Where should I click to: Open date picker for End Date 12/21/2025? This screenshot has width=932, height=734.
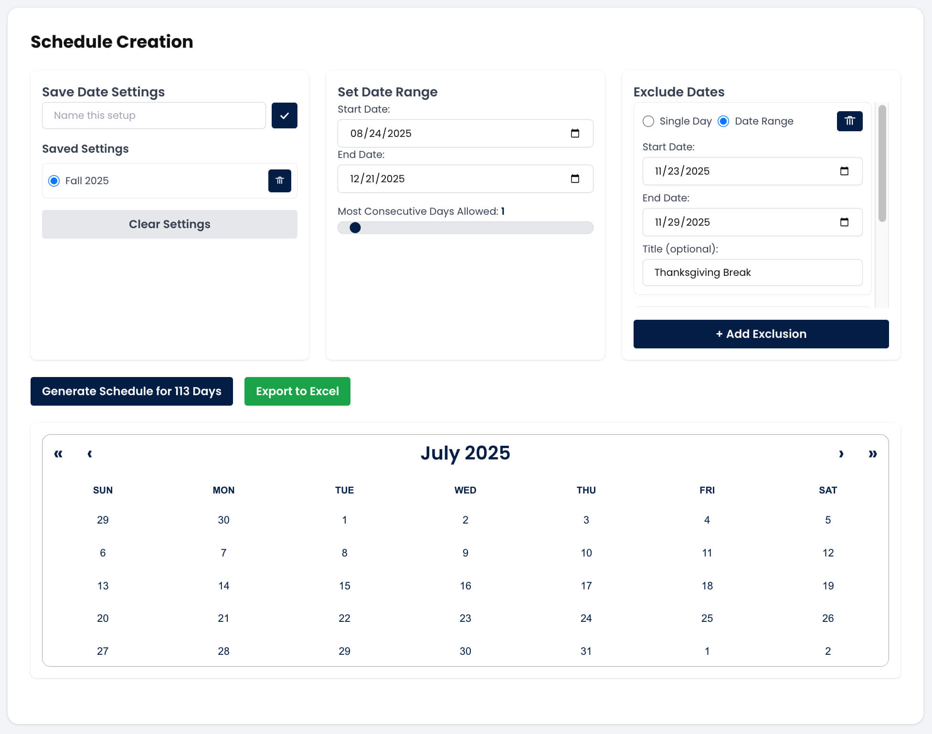click(574, 178)
